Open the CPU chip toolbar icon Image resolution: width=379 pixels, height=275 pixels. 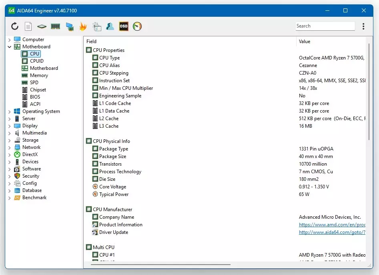click(x=42, y=26)
